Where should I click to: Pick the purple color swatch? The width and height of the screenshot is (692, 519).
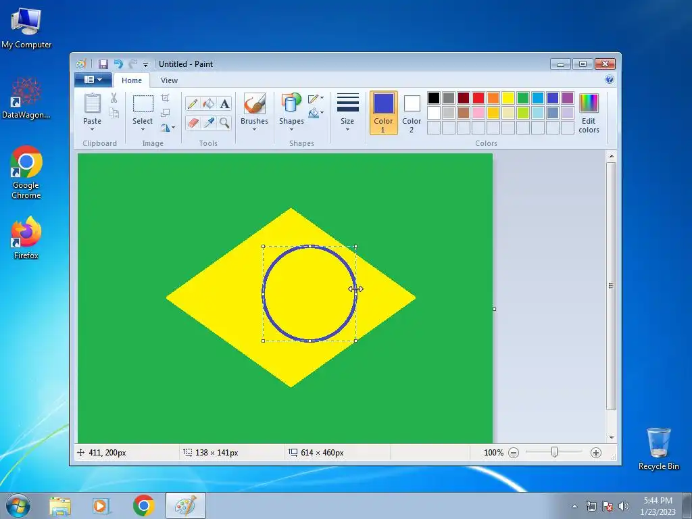click(x=568, y=98)
